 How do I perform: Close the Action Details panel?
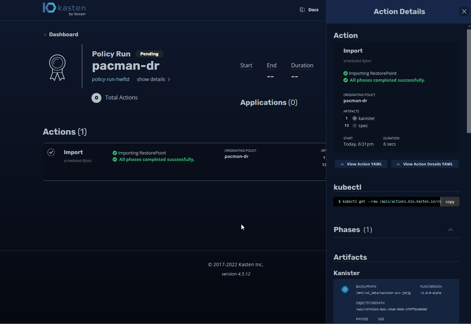click(464, 12)
